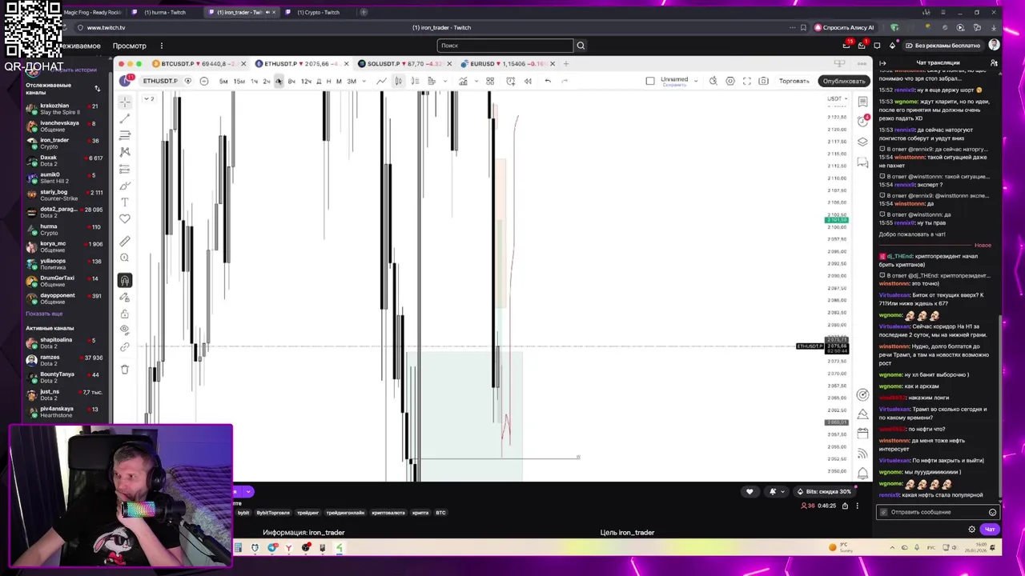
Task: Open the chart layout grid selector
Action: 490,81
